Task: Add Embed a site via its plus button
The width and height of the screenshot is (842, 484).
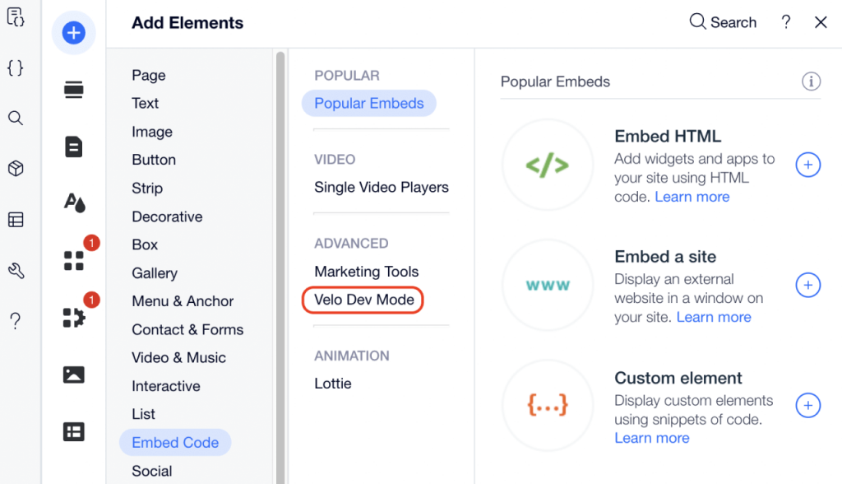Action: point(808,286)
